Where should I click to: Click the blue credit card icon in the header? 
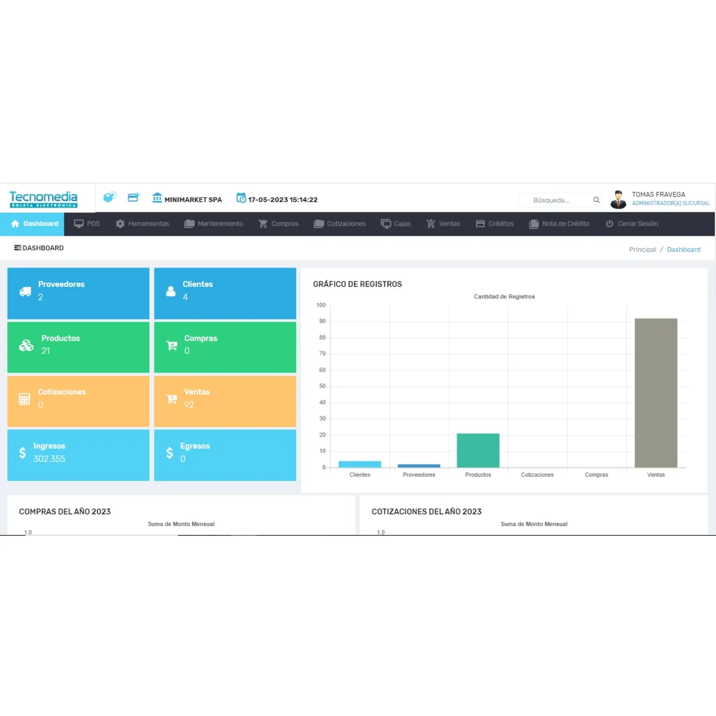(x=133, y=197)
